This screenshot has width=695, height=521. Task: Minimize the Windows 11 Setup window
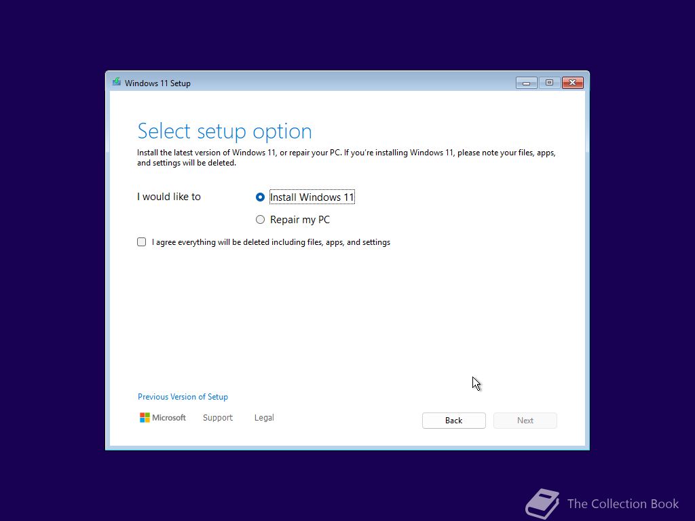526,83
